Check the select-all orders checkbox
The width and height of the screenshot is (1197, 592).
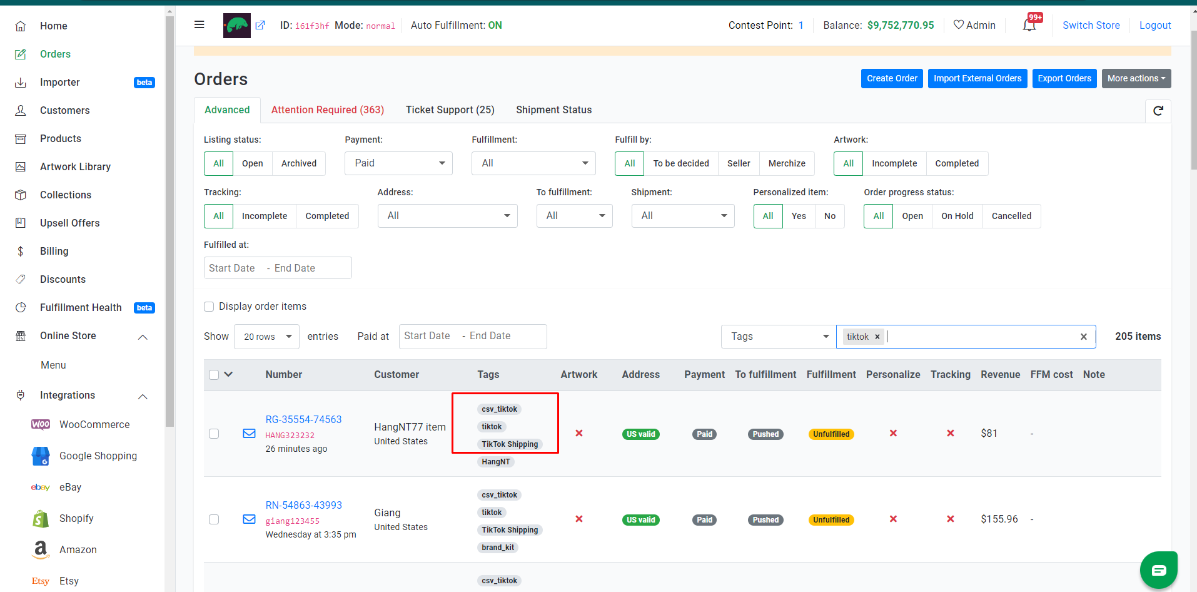(x=214, y=375)
